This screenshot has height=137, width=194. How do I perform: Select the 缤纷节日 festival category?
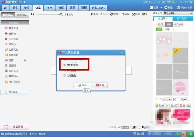pyautogui.click(x=11, y=71)
